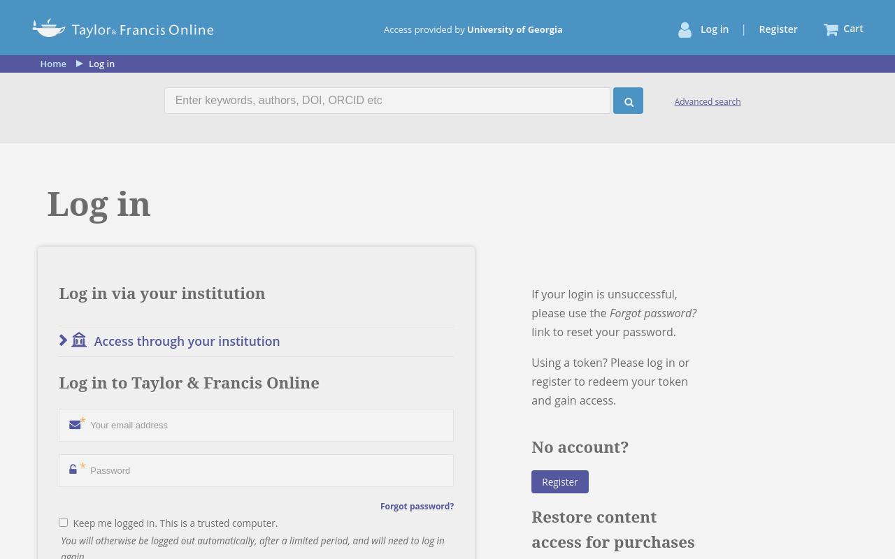Screen dimensions: 895x559
Task: Click the Log in to Taylor & Francis Online heading
Action: [x=189, y=383]
